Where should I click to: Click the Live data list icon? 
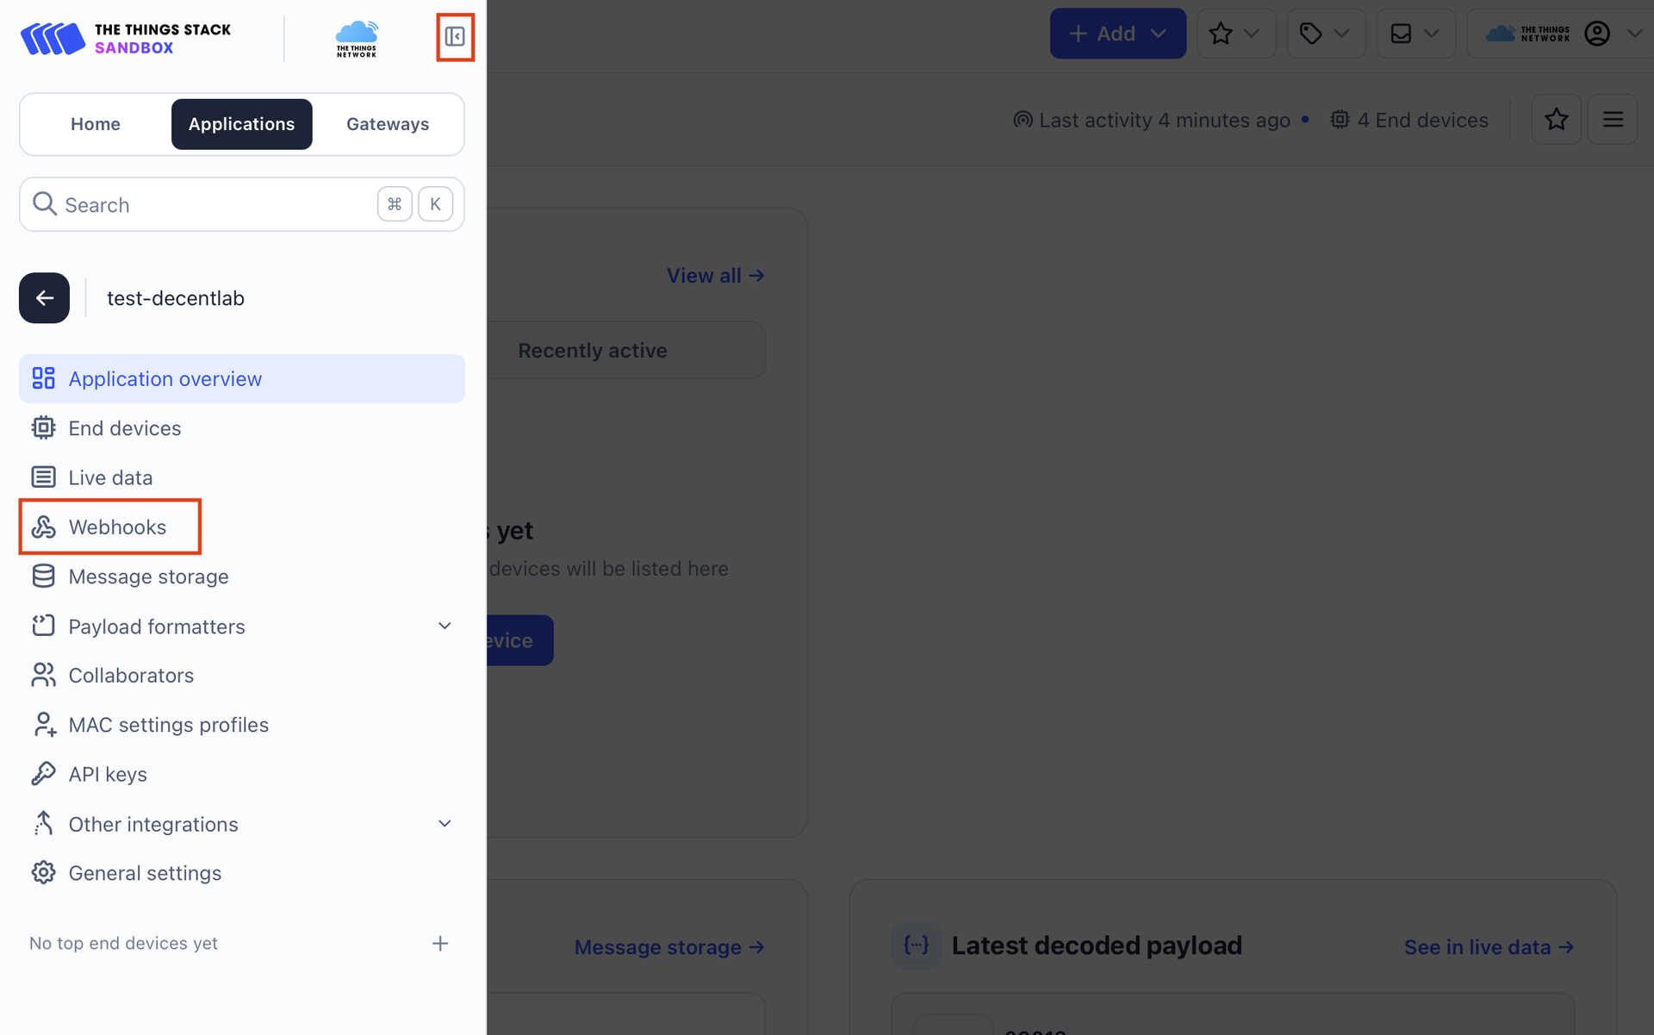[44, 477]
